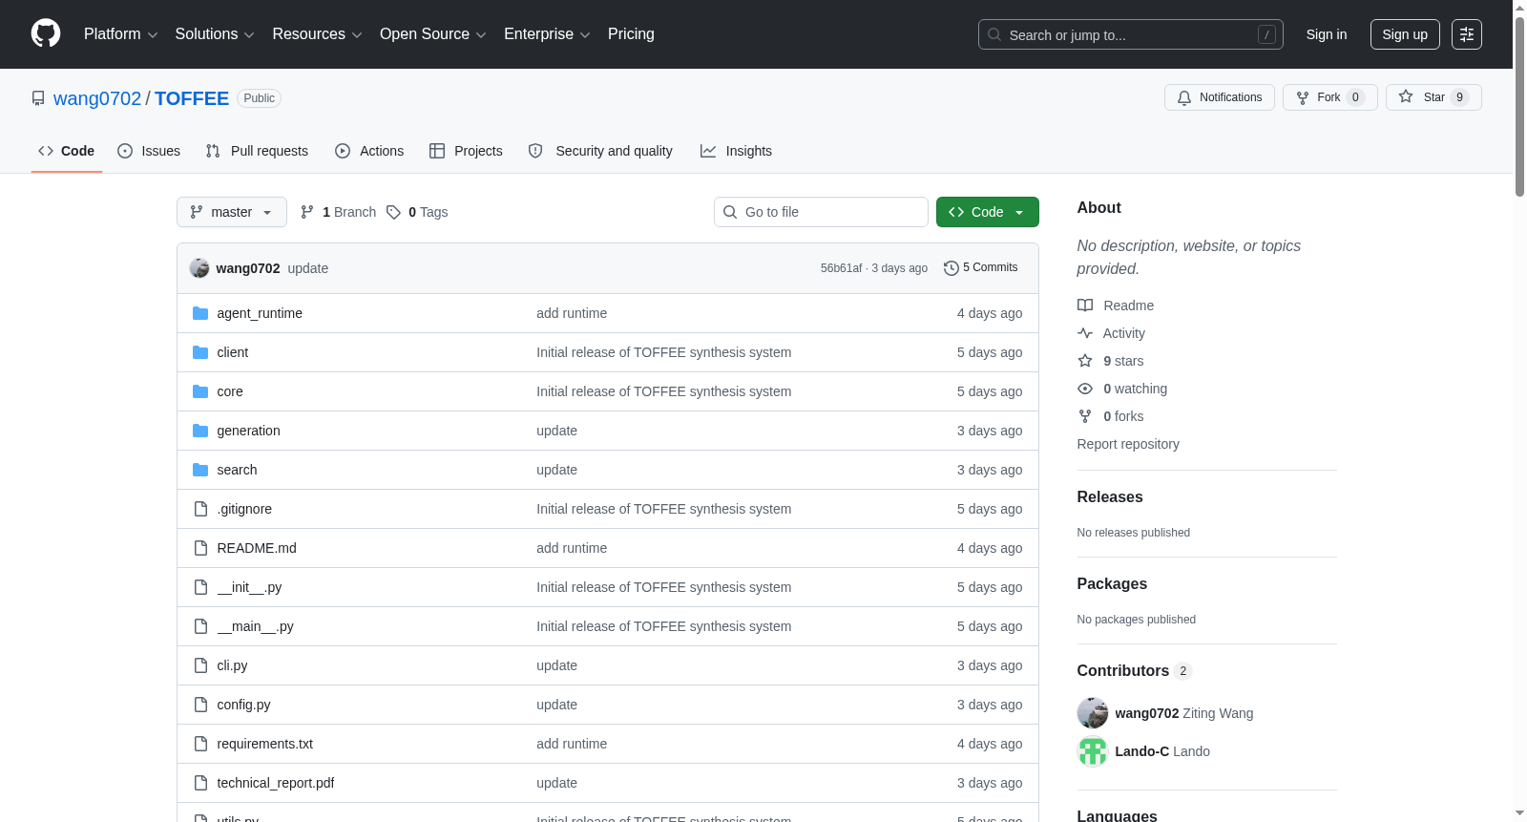Click the Sign up button
Screen dimensions: 1527x822
coord(1405,34)
